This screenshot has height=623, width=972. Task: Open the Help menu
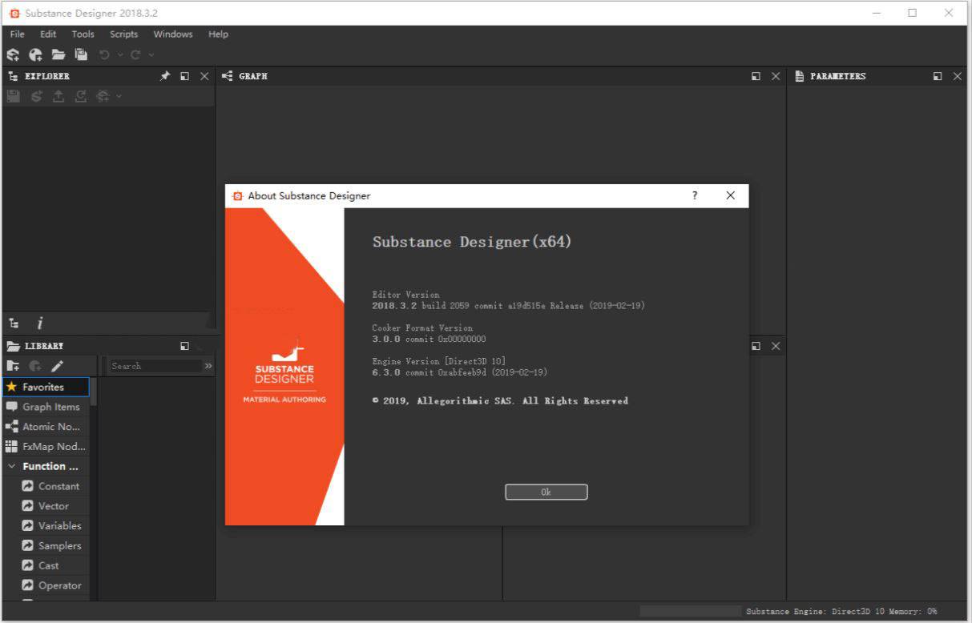[218, 34]
